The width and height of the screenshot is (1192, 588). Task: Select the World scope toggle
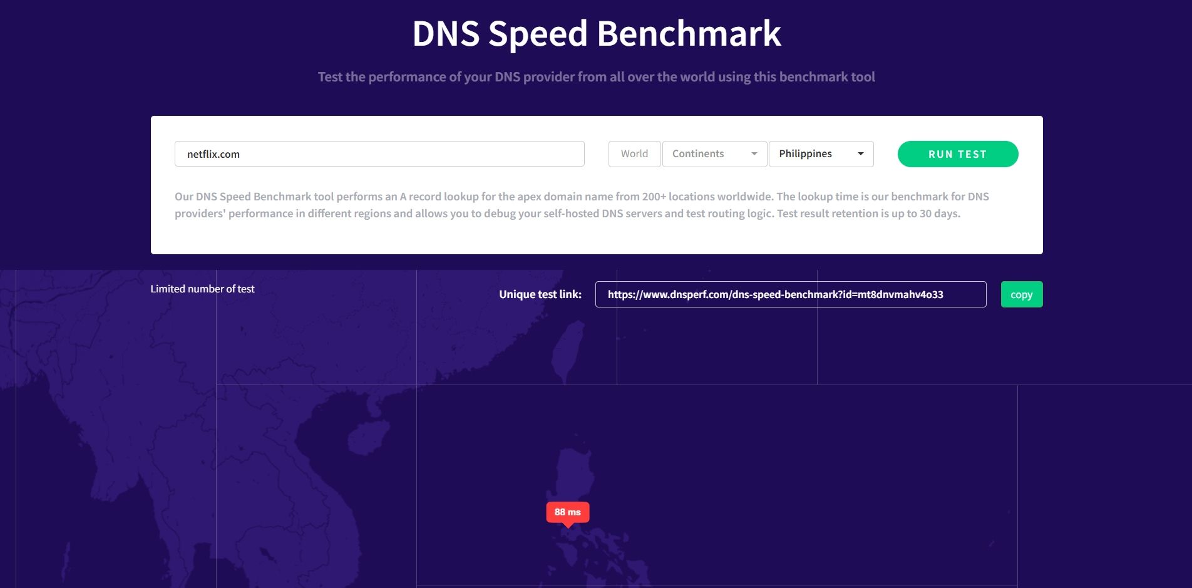[x=634, y=154]
